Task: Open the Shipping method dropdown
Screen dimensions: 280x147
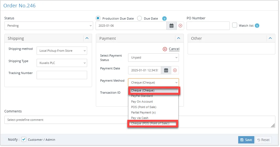Action: click(62, 51)
